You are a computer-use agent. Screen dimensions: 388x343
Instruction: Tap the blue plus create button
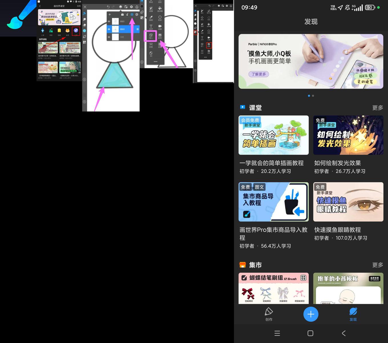tap(311, 314)
